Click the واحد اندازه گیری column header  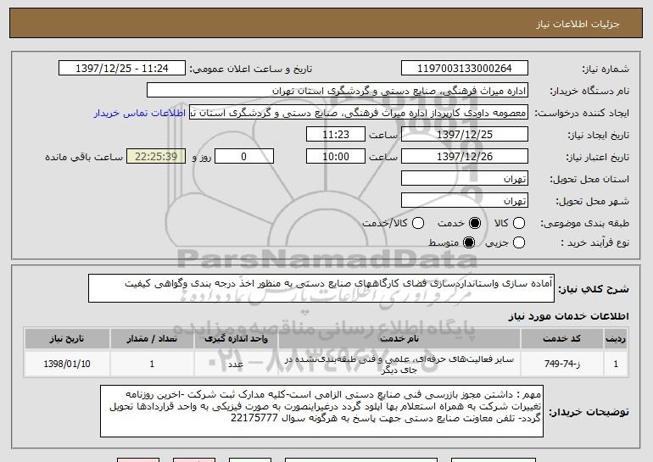click(x=236, y=339)
